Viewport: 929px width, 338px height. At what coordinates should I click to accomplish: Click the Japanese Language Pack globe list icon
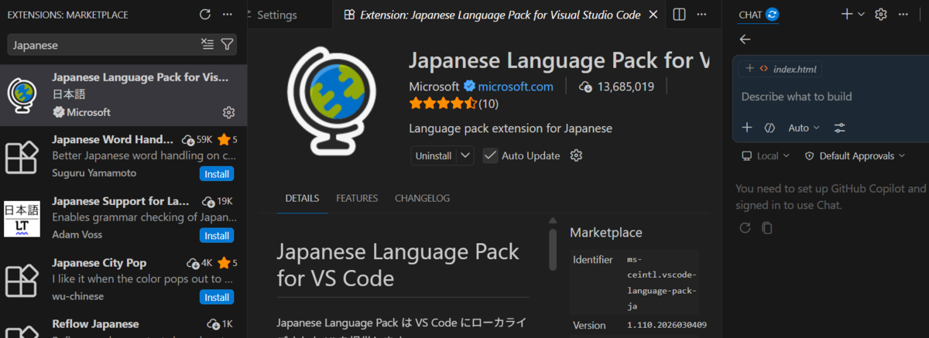pyautogui.click(x=22, y=94)
